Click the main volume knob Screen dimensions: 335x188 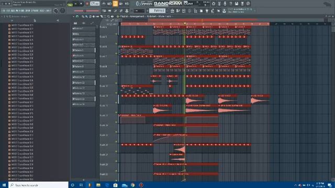click(x=56, y=10)
